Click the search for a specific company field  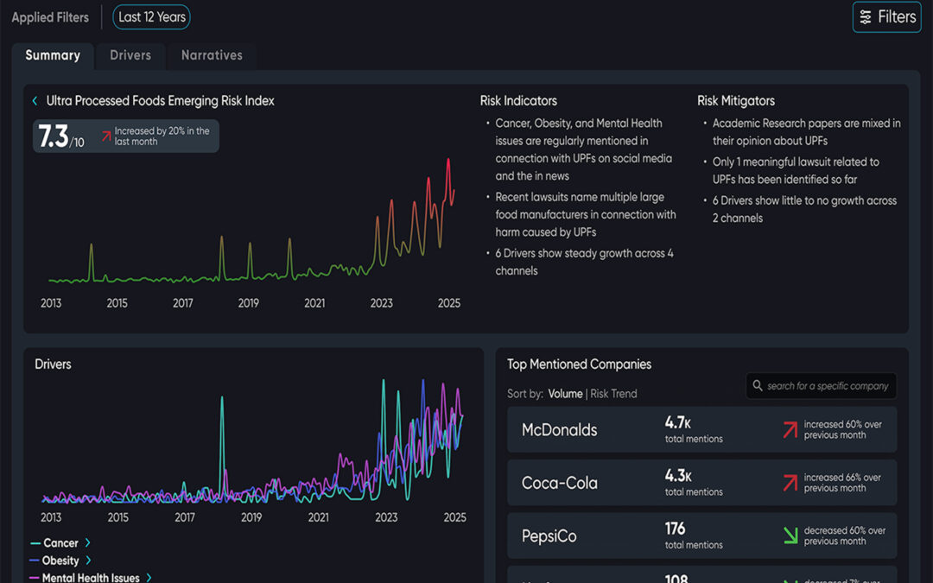point(827,386)
